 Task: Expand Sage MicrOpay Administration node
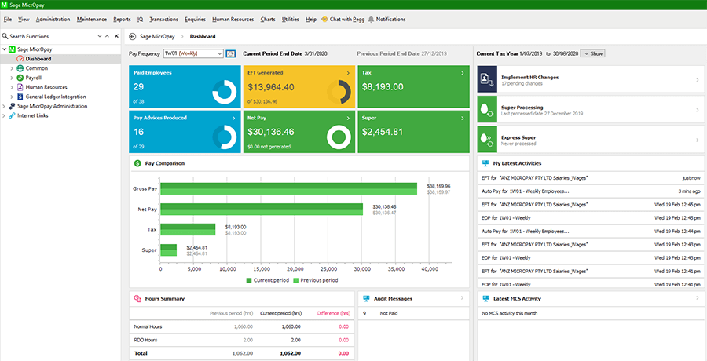pyautogui.click(x=4, y=107)
